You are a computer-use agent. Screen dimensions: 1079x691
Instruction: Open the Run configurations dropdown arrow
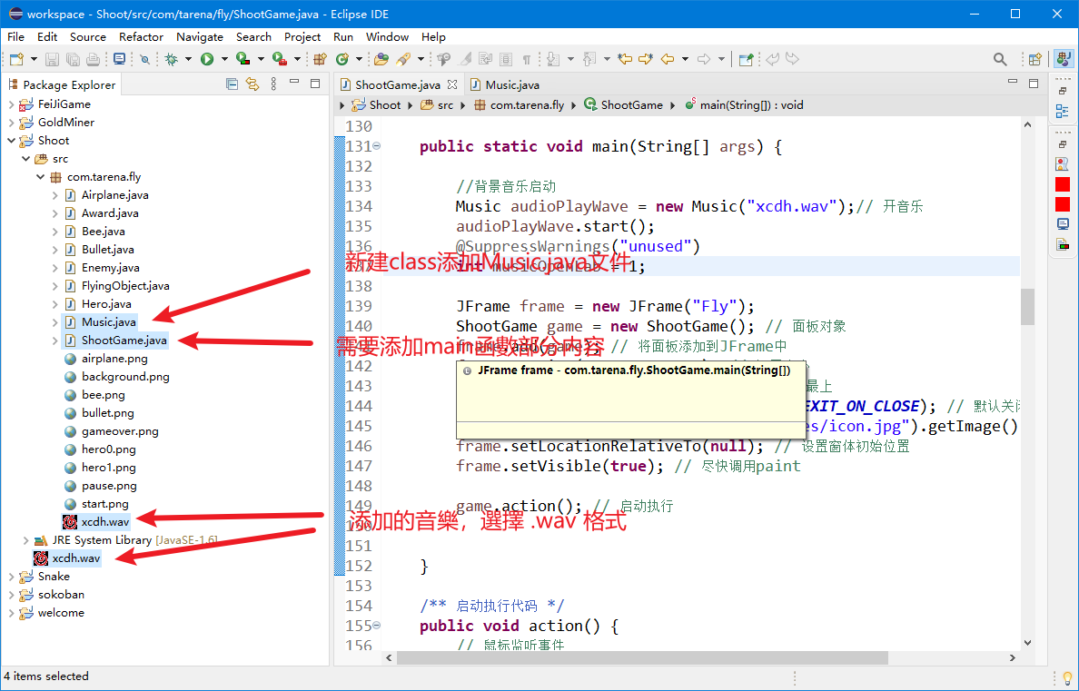tap(223, 59)
